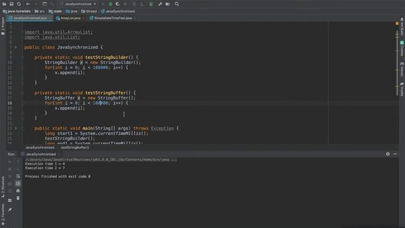Screen dimensions: 405x228
Task: Open the Codota tool window tab
Action: tap(402, 48)
